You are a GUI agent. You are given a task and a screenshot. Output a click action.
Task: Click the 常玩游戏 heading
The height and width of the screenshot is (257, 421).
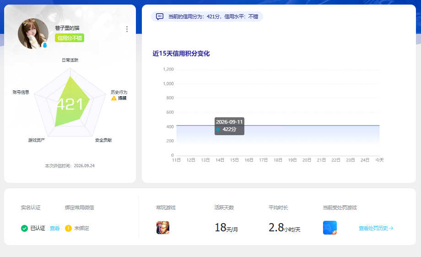166,208
